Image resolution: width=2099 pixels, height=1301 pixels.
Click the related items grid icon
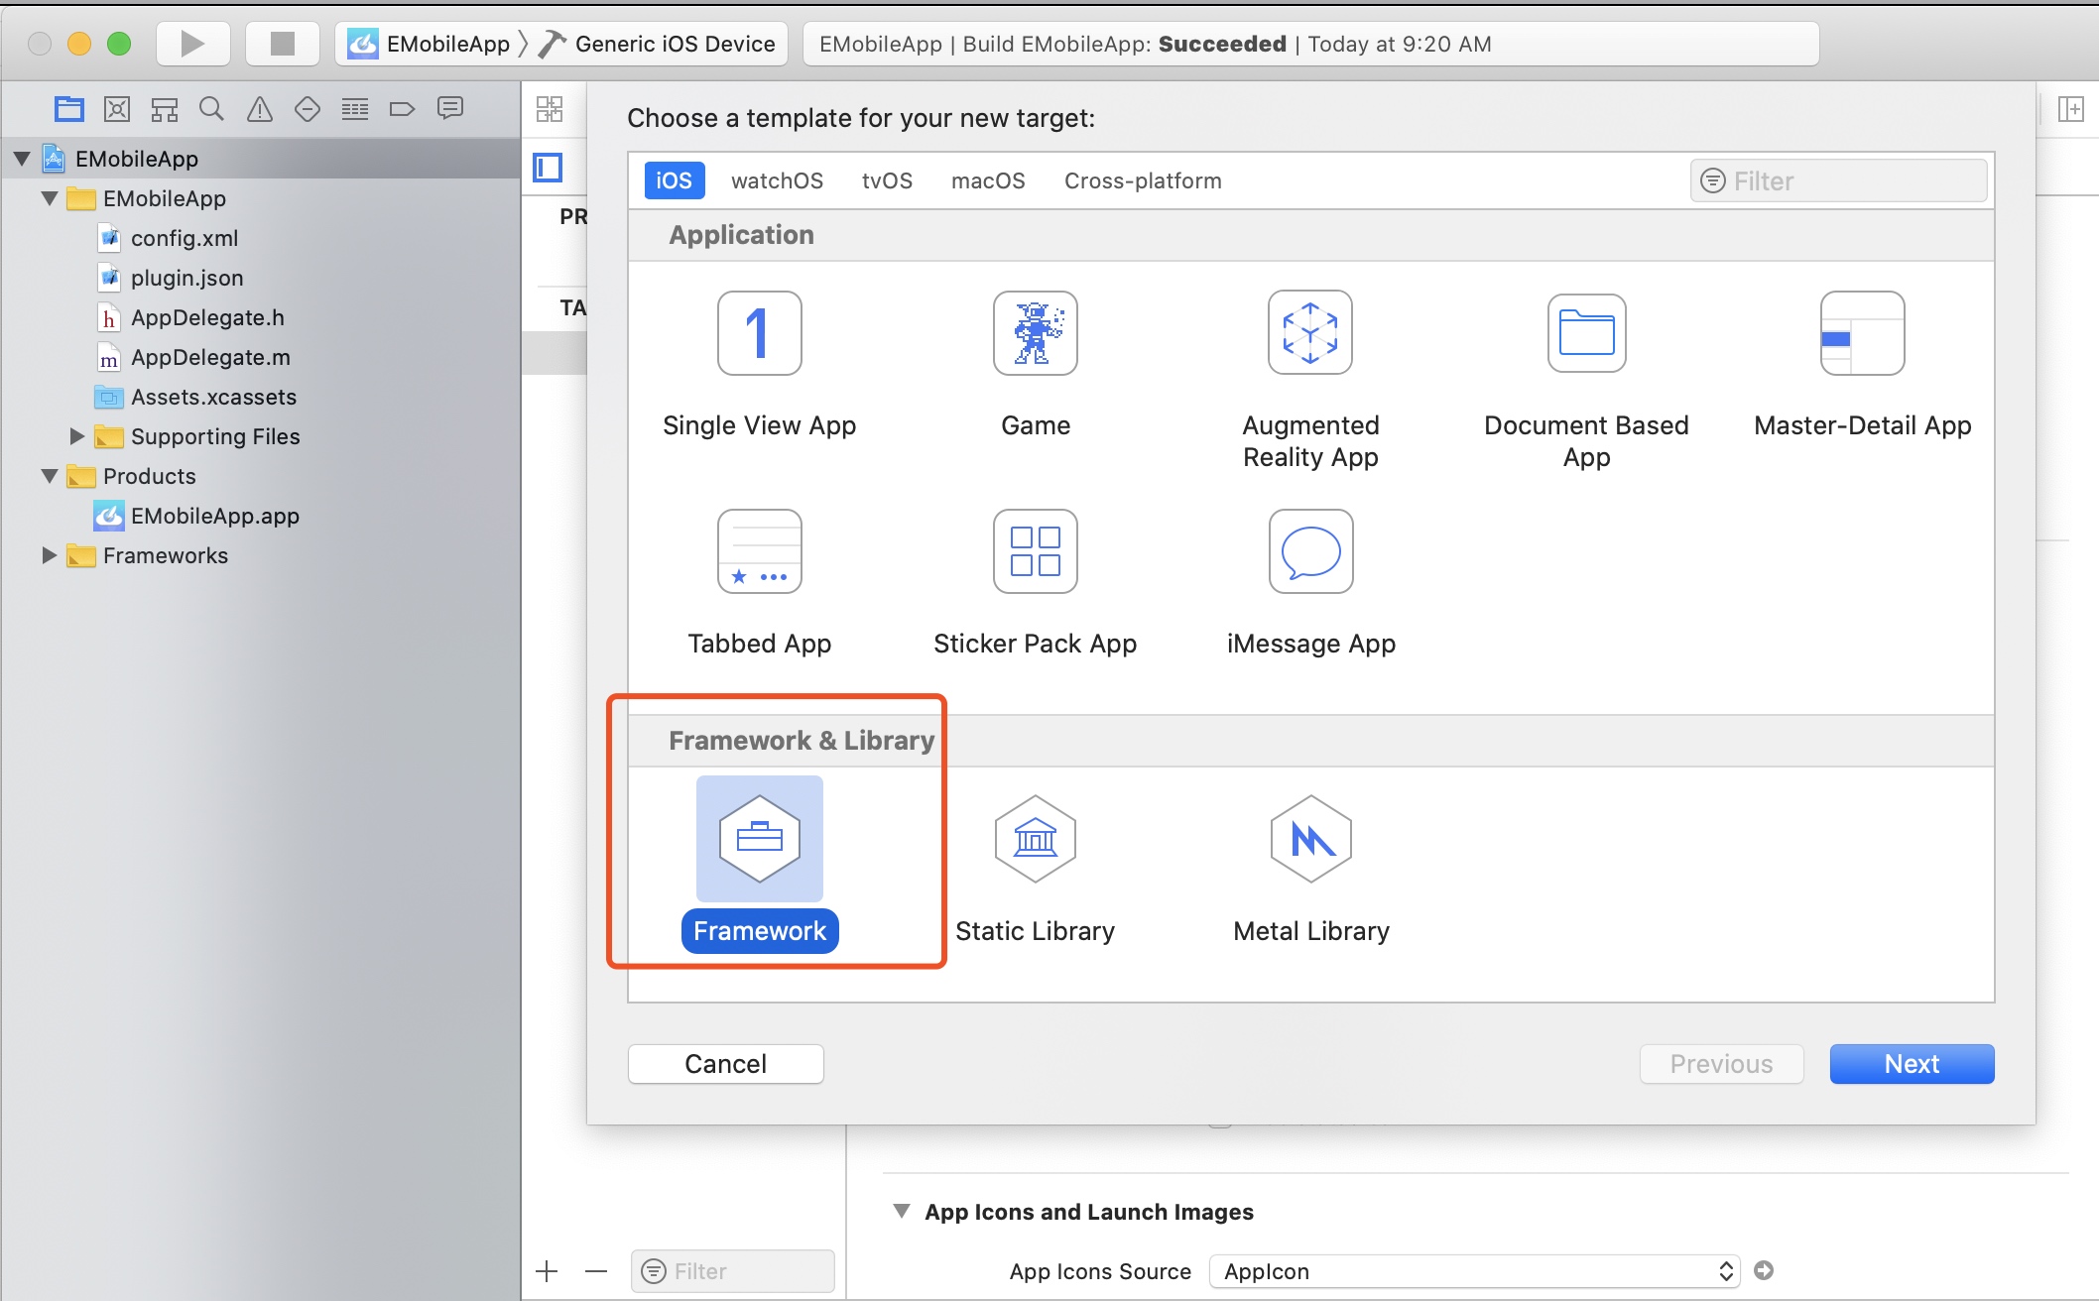(x=550, y=109)
